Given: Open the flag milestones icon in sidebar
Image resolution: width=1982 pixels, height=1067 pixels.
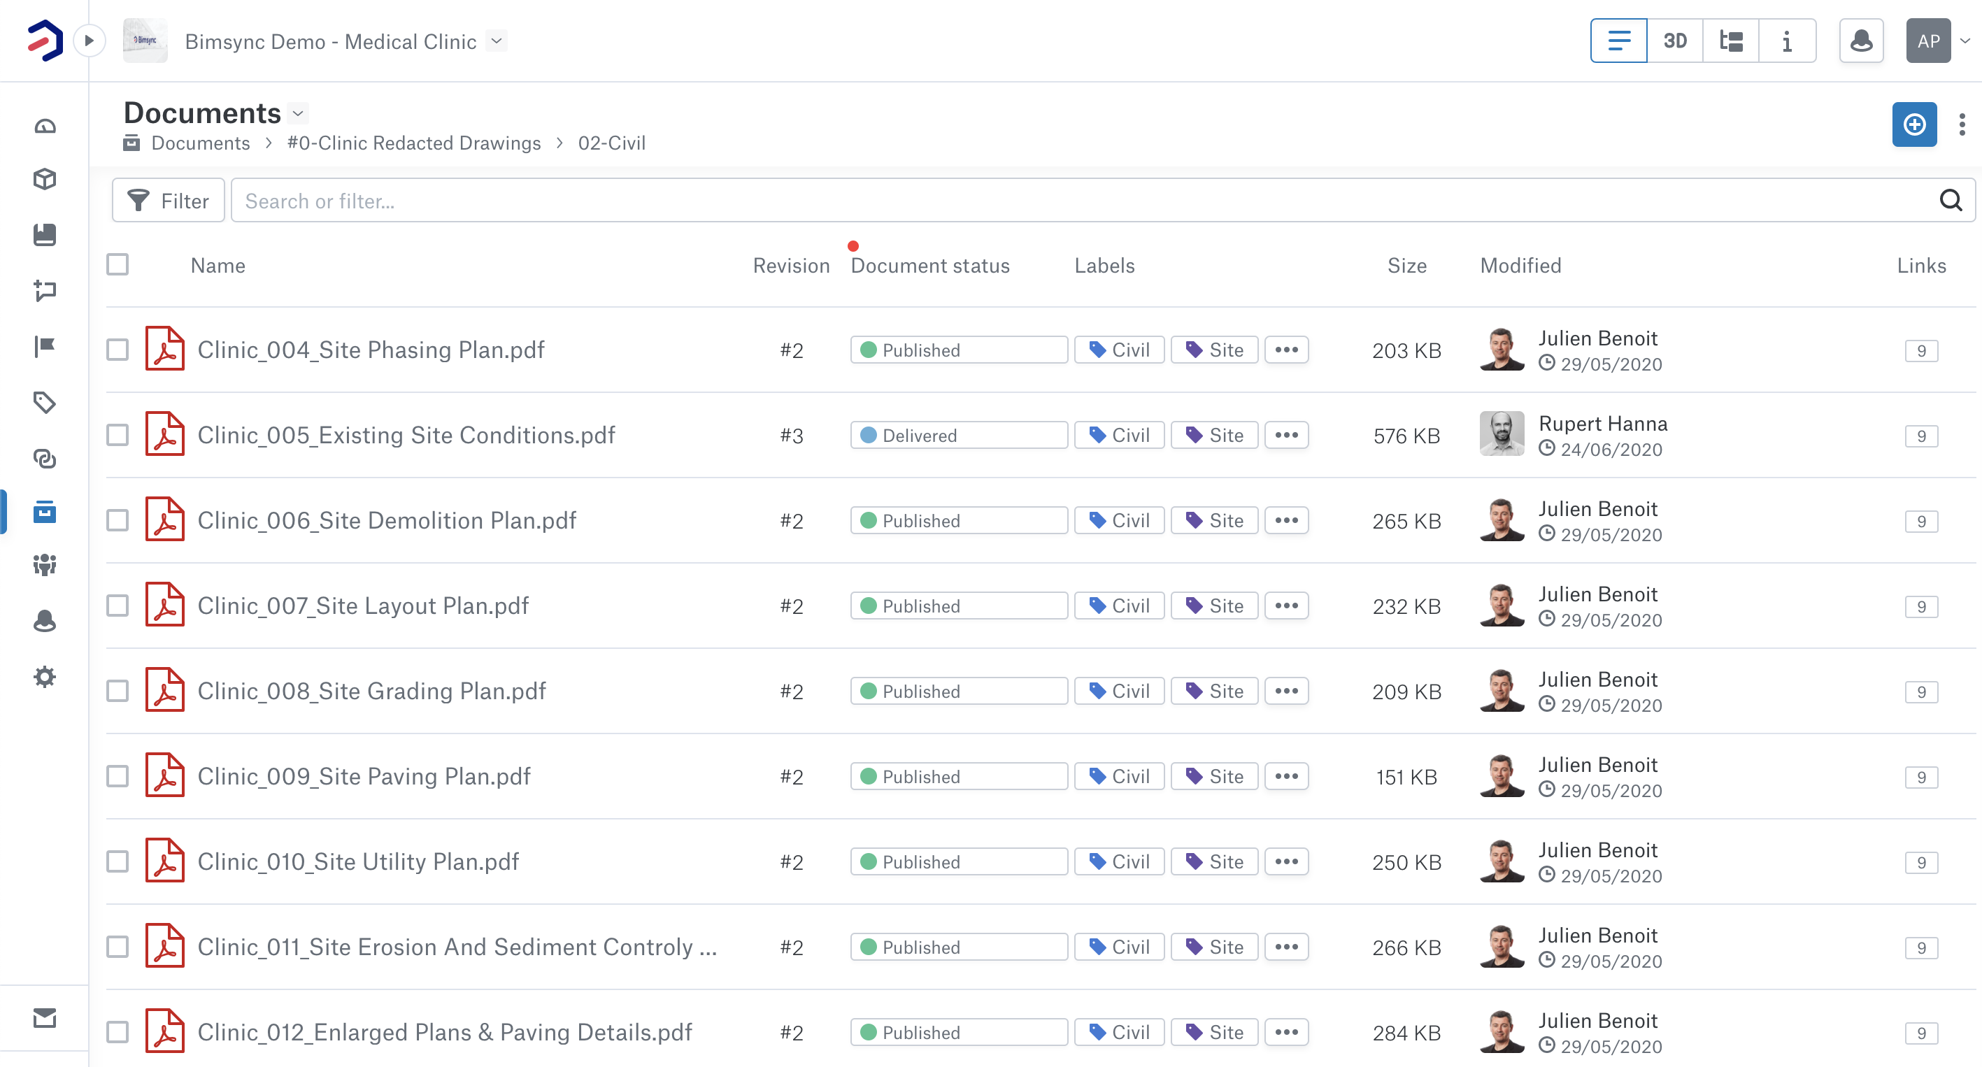Looking at the screenshot, I should click(45, 346).
